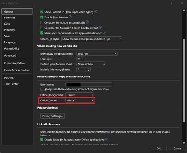Toggle Show save commands in application header
This screenshot has height=153, width=187.
42,33
